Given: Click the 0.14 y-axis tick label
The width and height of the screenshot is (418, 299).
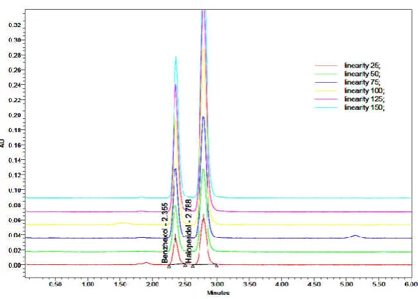Looking at the screenshot, I should coord(14,160).
